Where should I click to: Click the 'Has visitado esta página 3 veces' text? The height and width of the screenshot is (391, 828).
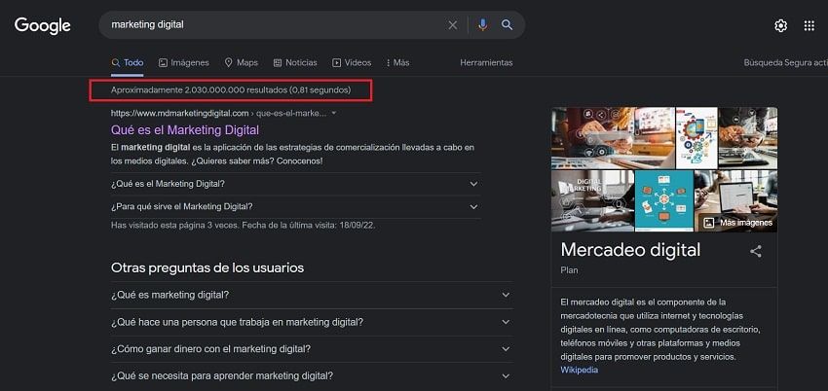(243, 225)
